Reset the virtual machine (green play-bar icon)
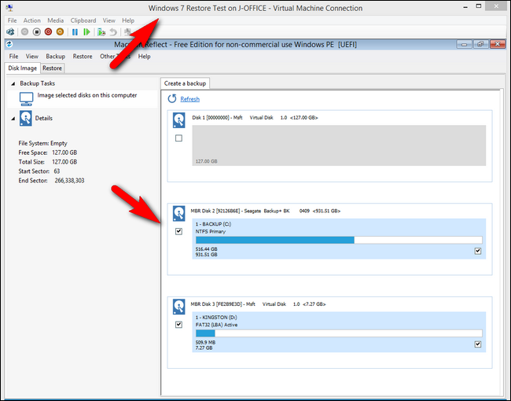Viewport: 511px width, 401px height. pos(86,32)
